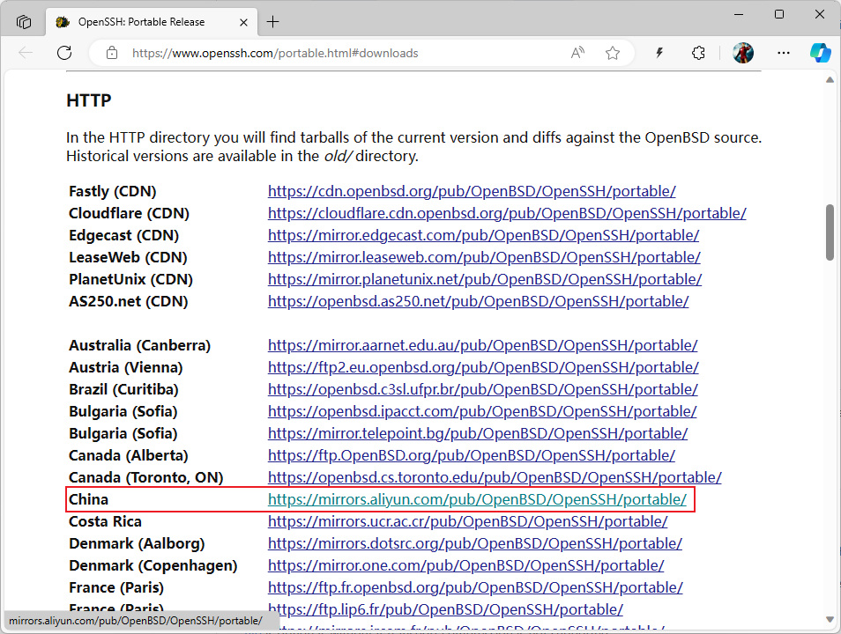Click the address bar URL field

coord(344,53)
